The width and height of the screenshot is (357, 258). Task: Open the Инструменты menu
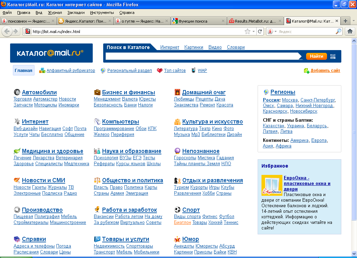[102, 13]
